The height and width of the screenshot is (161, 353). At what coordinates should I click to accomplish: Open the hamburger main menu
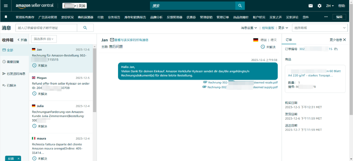(x=6, y=6)
